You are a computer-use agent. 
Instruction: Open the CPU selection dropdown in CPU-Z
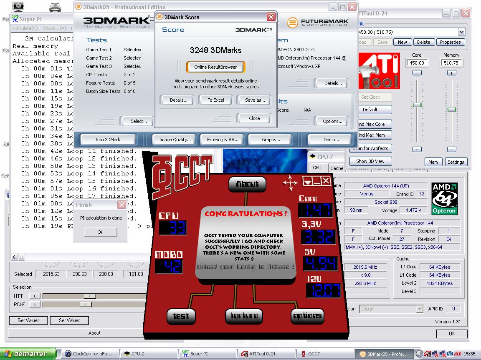coord(420,309)
